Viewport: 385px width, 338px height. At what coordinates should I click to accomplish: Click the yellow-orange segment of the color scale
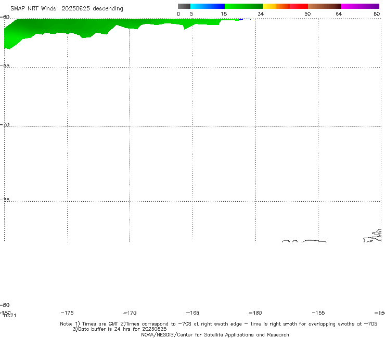276,6
